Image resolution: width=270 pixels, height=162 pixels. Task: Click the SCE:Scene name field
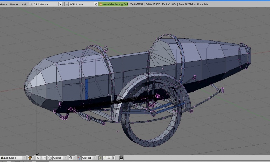[81, 4]
